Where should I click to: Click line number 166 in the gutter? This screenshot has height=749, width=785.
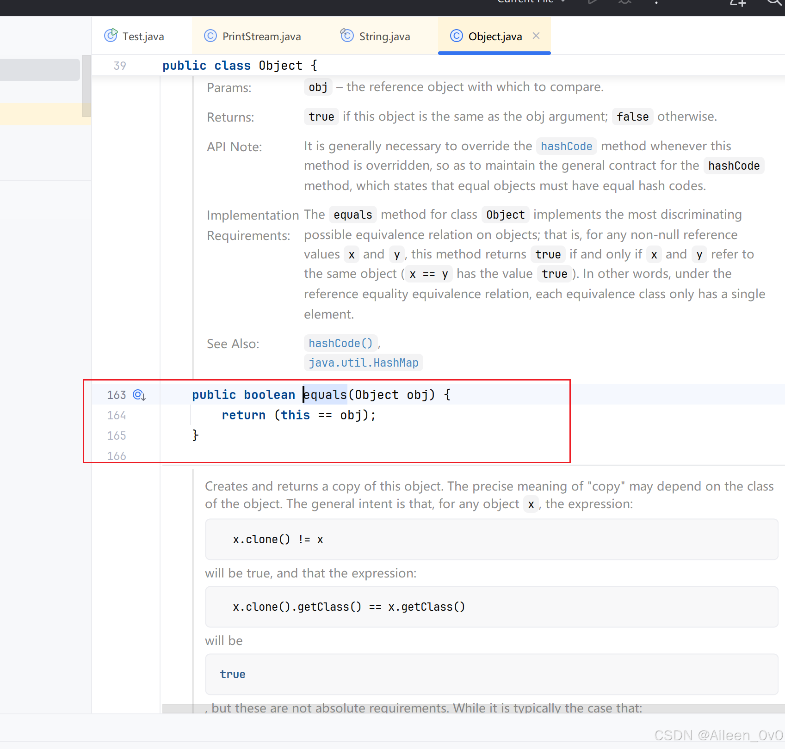117,456
